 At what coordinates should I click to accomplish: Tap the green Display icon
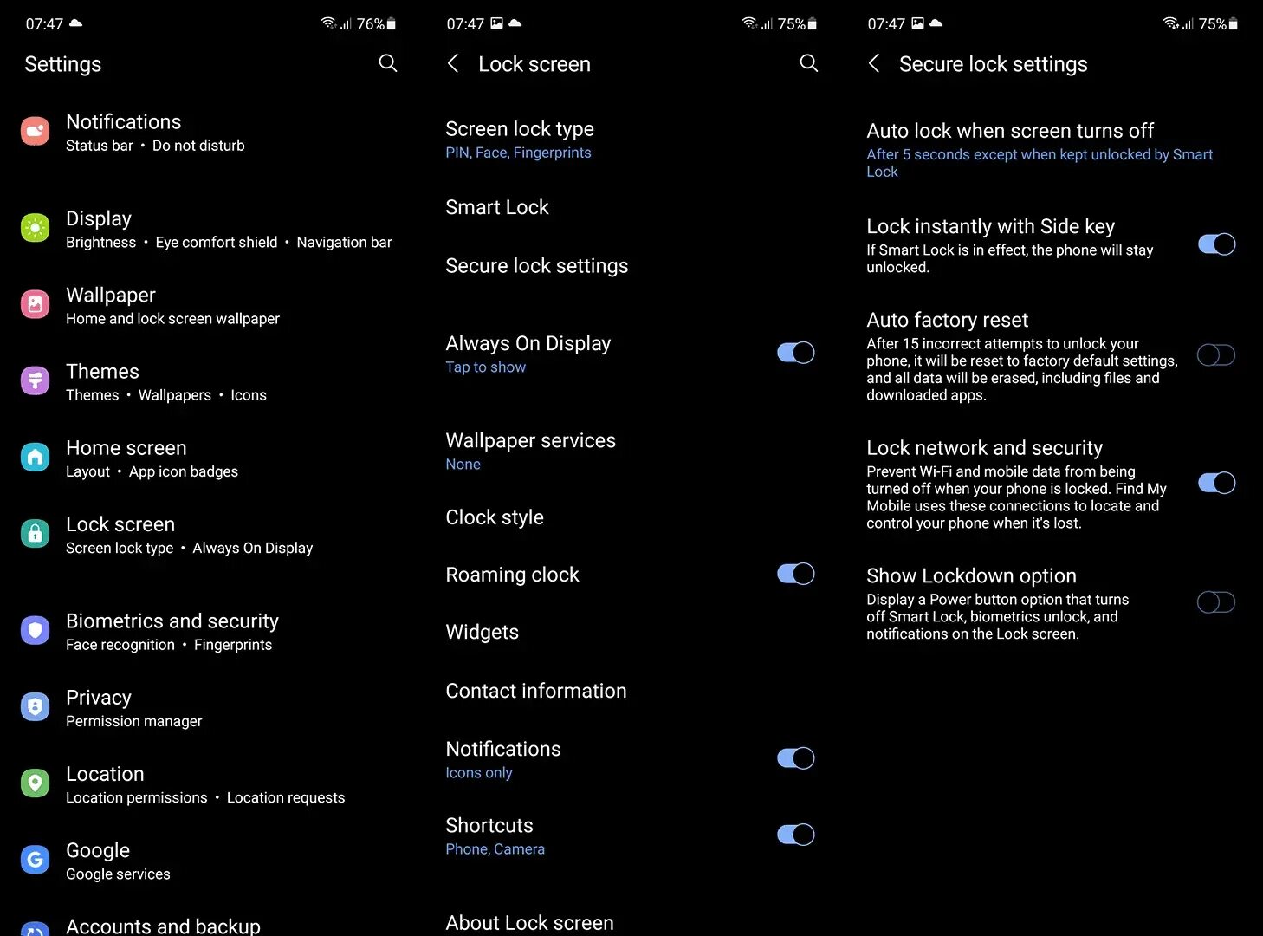35,229
